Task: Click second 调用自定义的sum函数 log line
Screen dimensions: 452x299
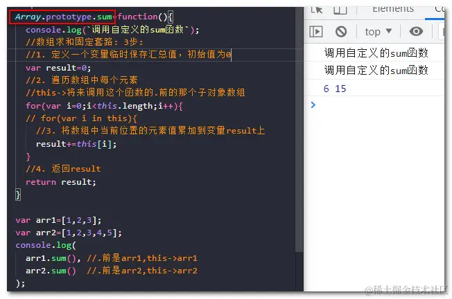Action: [x=376, y=70]
